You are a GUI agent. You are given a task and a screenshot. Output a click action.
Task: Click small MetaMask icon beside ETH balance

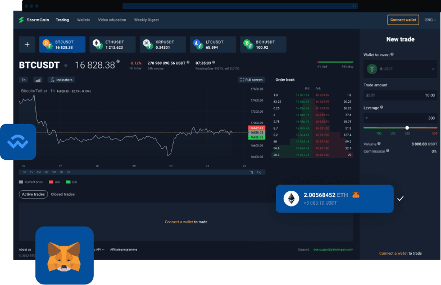click(356, 195)
